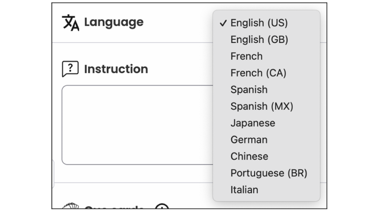This screenshot has width=380, height=213.
Task: Select French in the language dropdown
Action: pyautogui.click(x=246, y=56)
